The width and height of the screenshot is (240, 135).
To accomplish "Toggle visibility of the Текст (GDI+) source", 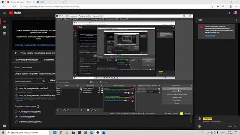I will pos(99,90).
